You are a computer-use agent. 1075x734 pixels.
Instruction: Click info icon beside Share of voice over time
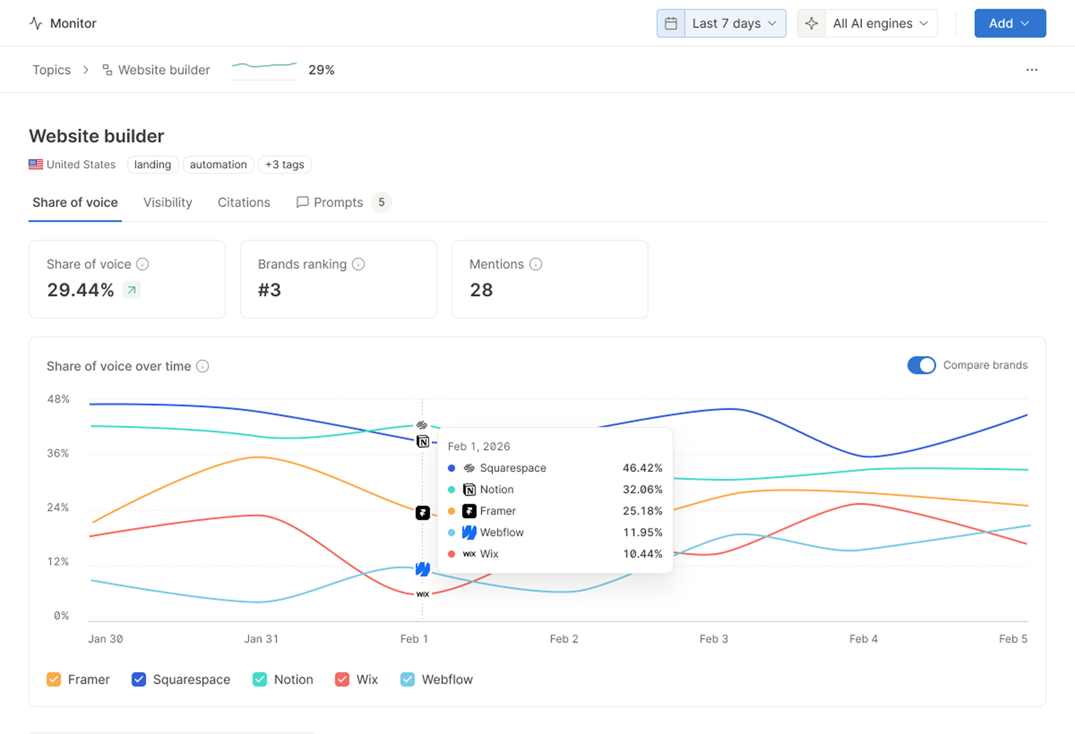click(202, 366)
